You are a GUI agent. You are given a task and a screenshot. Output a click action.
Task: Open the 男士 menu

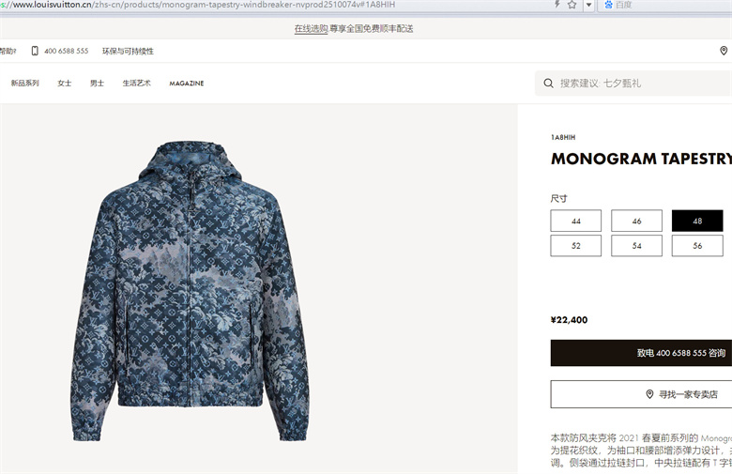(x=97, y=84)
